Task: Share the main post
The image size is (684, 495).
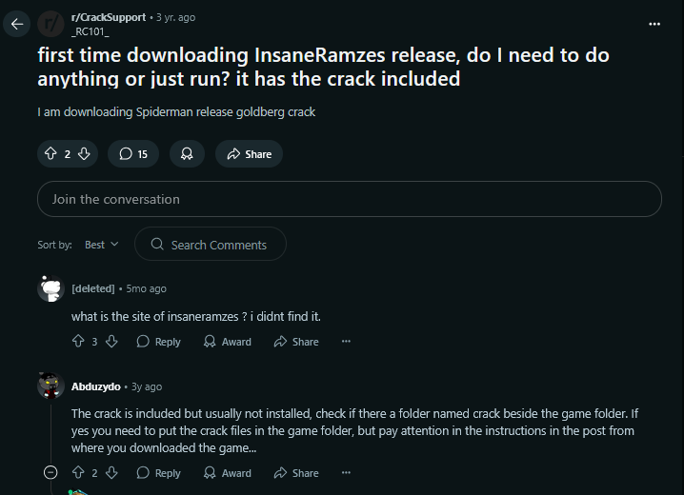Action: 249,154
